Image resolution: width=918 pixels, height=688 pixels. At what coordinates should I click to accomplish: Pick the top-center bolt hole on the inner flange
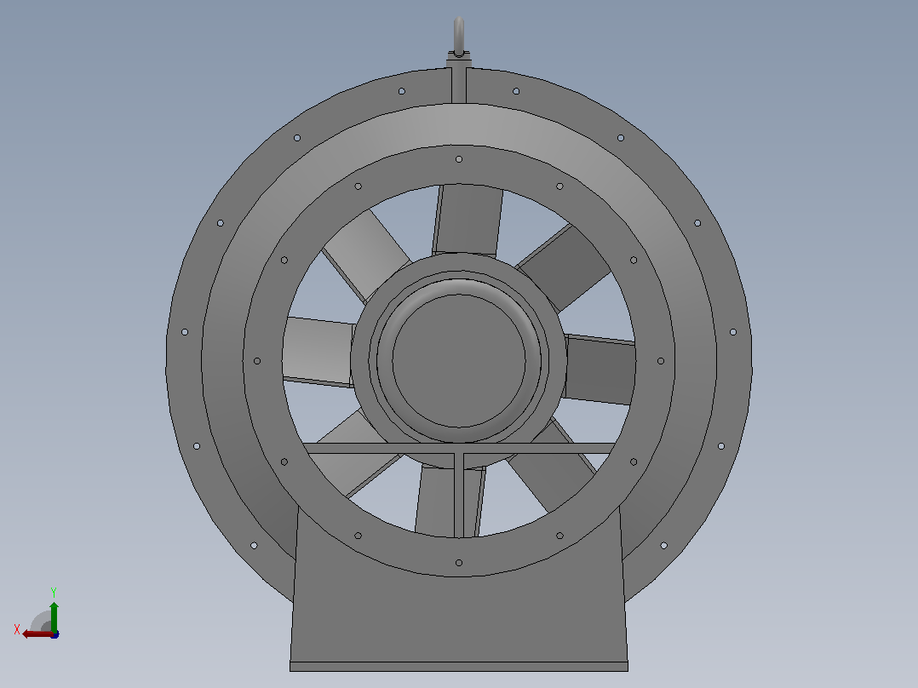(x=459, y=159)
